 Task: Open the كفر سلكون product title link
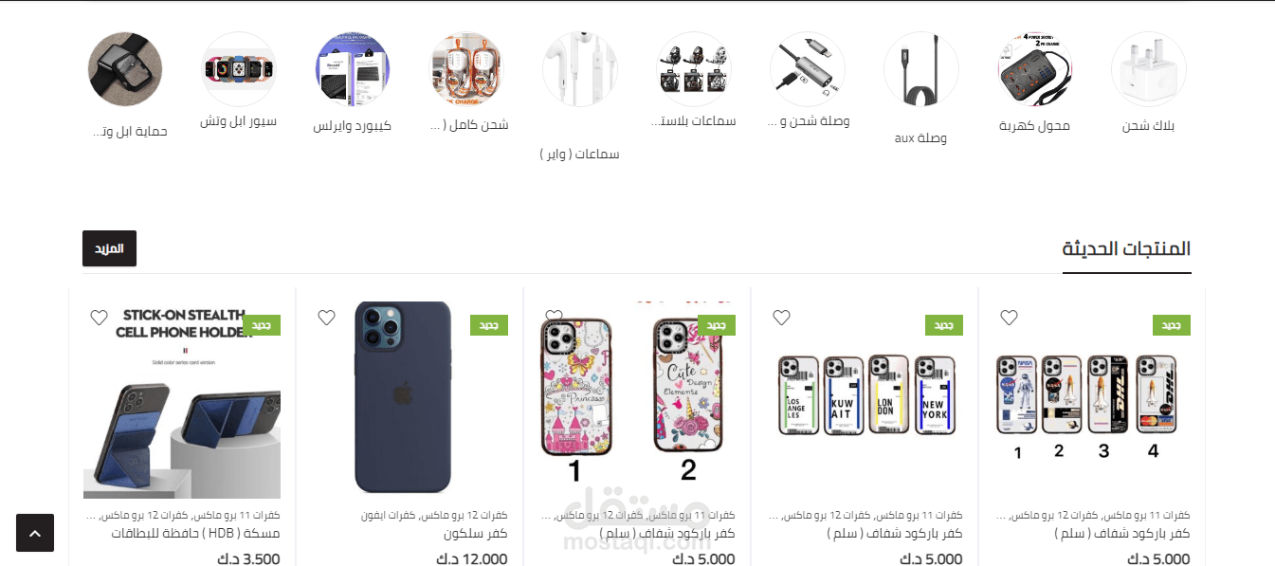476,534
